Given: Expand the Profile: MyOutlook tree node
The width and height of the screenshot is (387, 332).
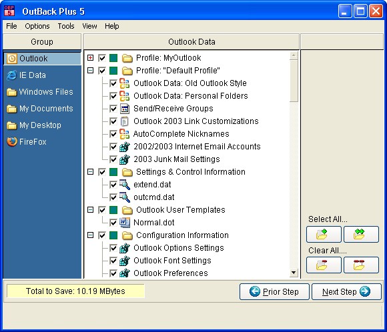Looking at the screenshot, I should pos(91,58).
